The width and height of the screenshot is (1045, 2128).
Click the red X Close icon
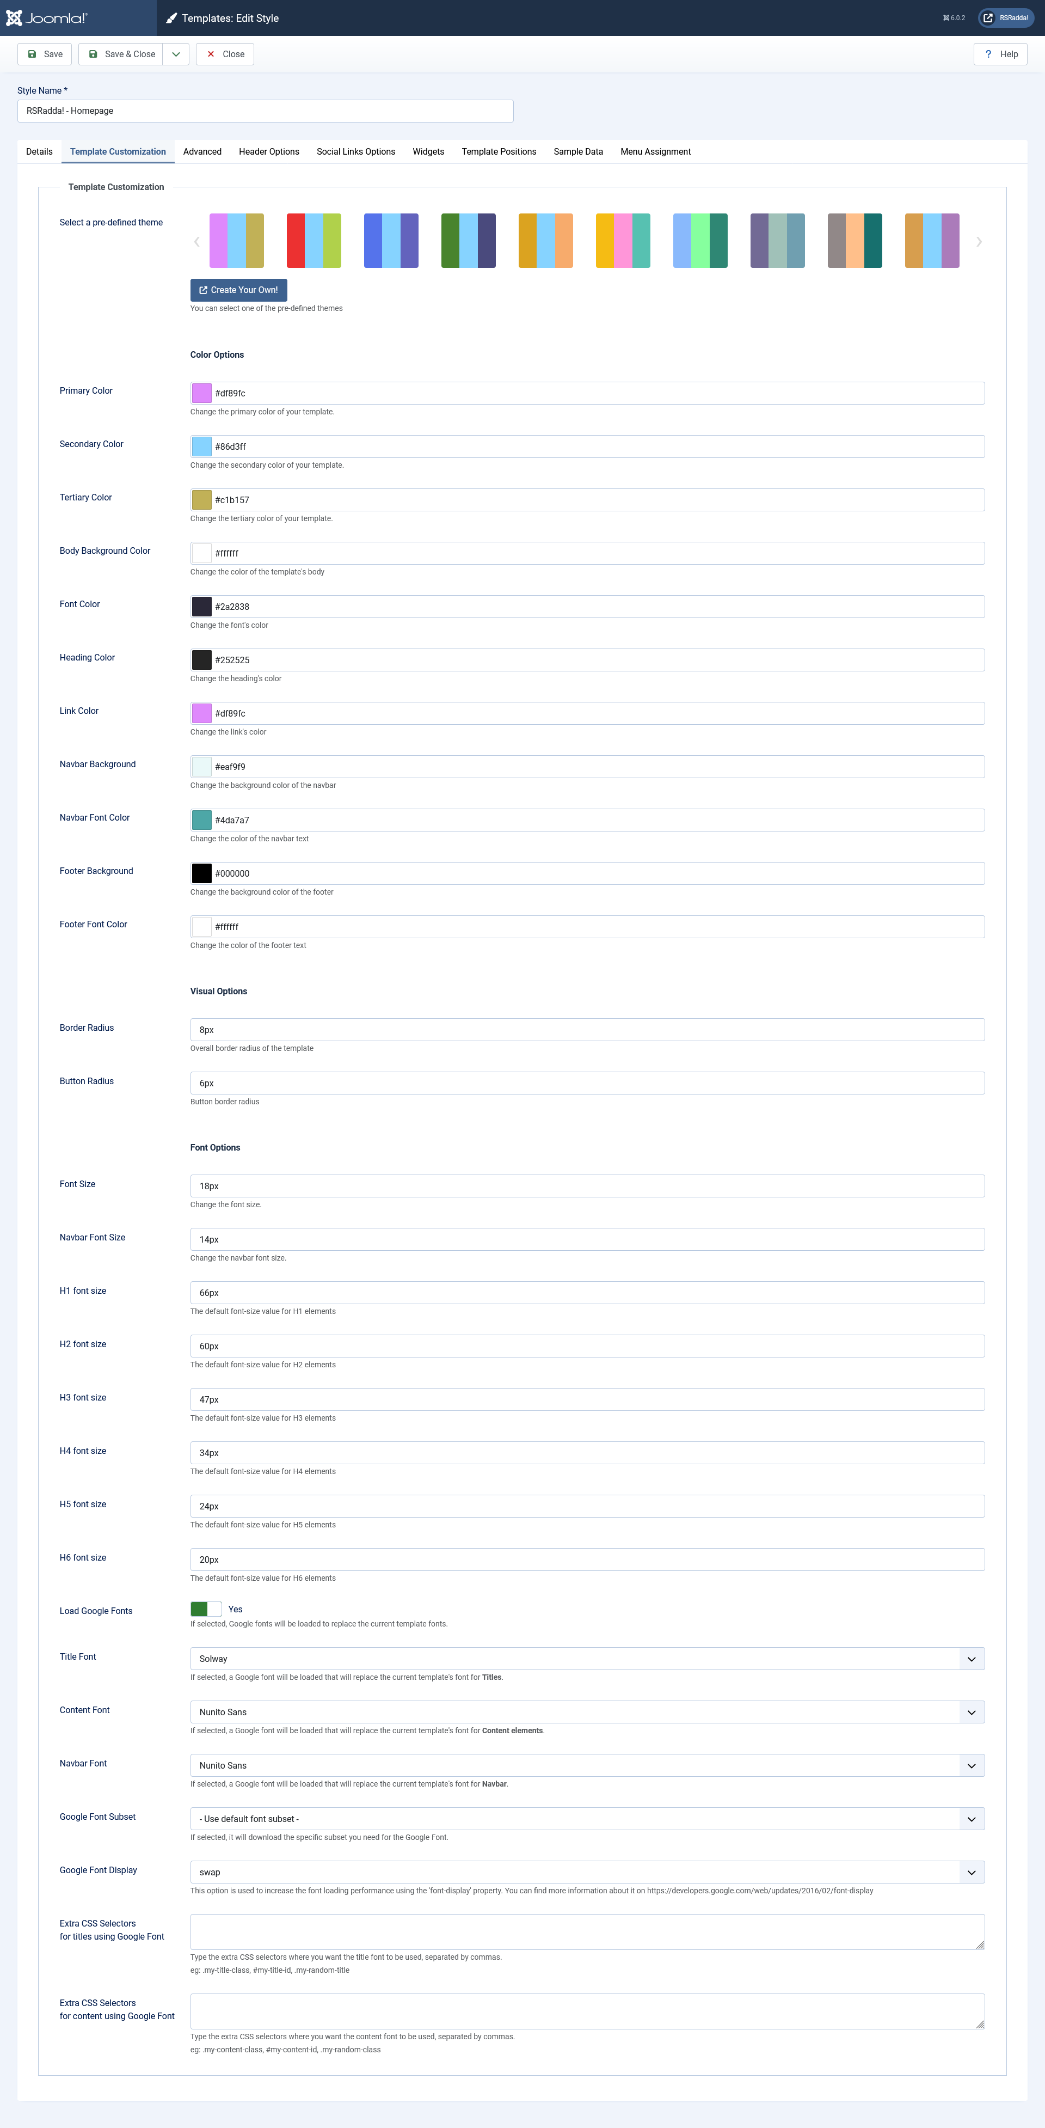tap(211, 54)
